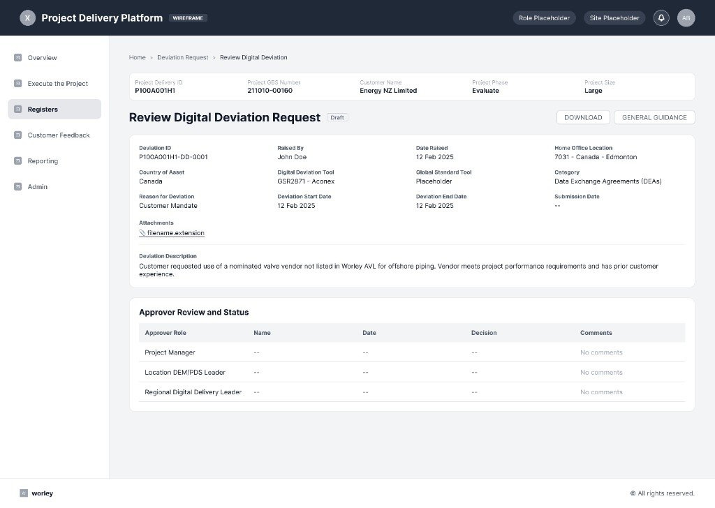Select the Location DEM/PDS Leader row
The width and height of the screenshot is (715, 508).
click(412, 372)
